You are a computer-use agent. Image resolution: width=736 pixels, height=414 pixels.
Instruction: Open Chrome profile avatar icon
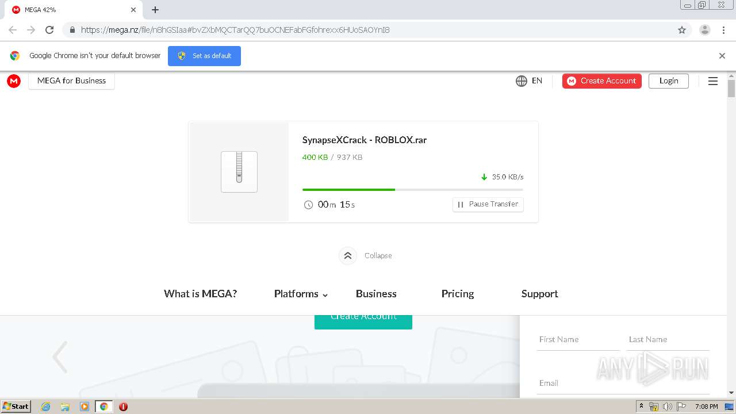point(705,30)
